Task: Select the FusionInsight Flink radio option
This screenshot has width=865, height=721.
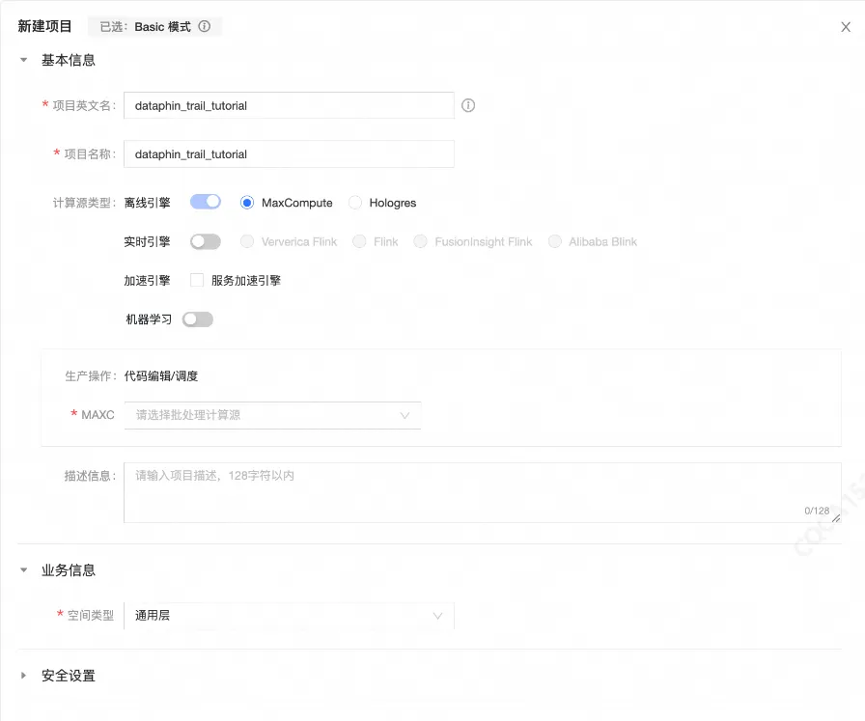Action: coord(420,241)
